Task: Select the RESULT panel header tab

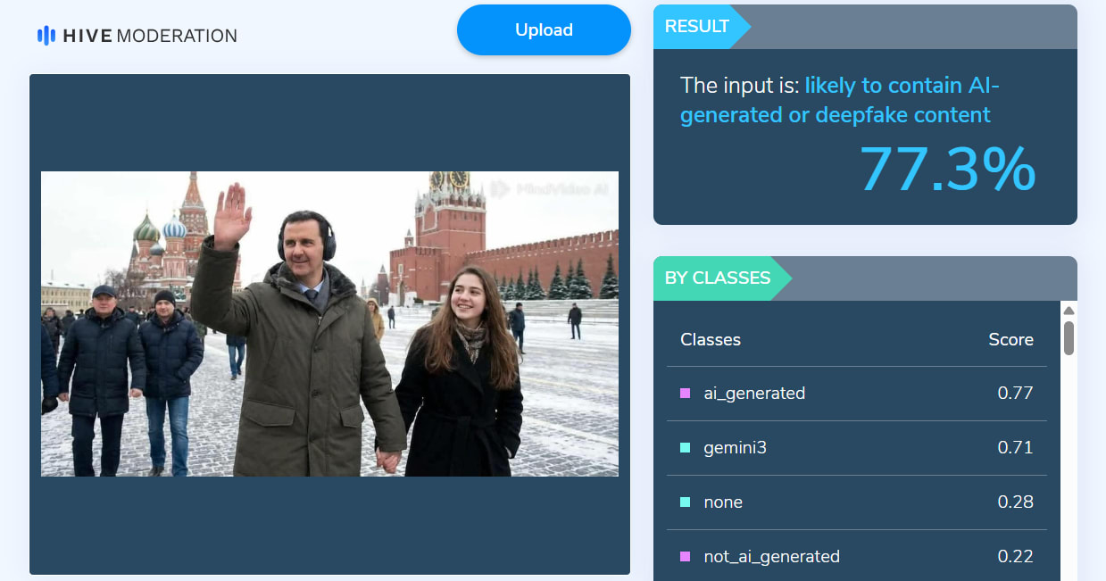Action: click(x=697, y=27)
